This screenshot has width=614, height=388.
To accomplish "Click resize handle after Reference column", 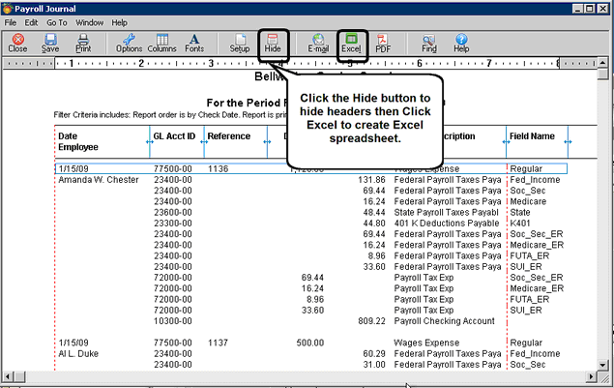I will 268,142.
